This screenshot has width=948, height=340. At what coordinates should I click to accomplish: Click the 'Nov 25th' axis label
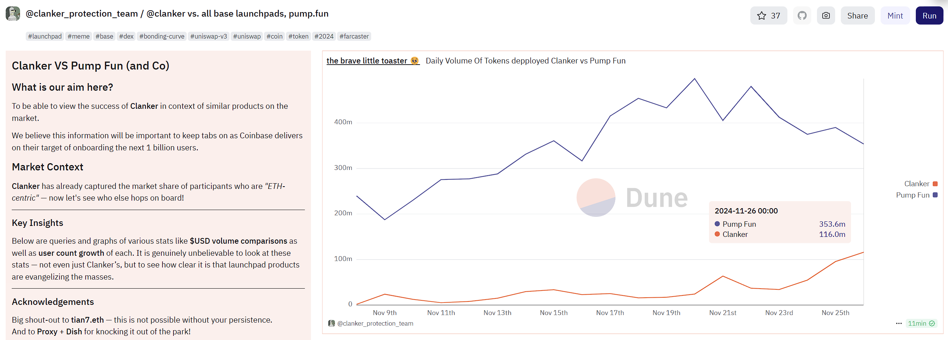(836, 313)
